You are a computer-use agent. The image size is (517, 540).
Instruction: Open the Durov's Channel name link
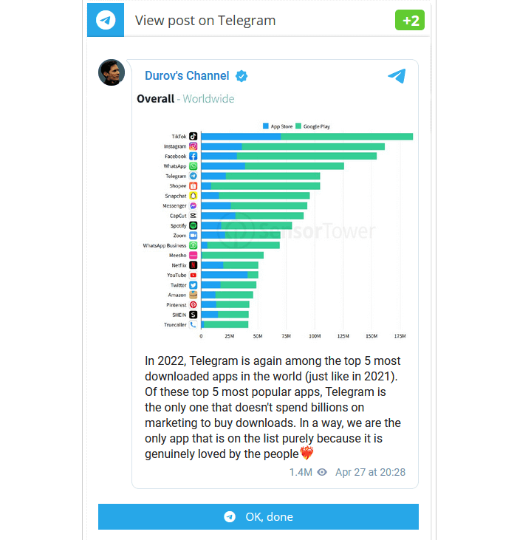coord(187,76)
